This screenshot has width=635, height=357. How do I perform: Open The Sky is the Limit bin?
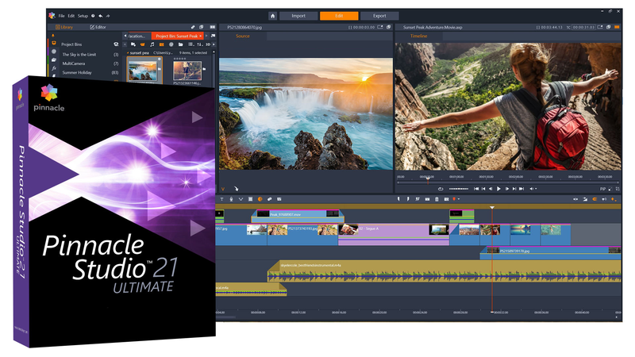(x=79, y=54)
